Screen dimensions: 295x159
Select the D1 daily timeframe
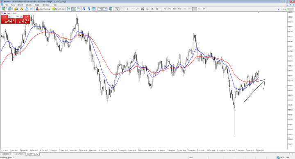(194, 9)
